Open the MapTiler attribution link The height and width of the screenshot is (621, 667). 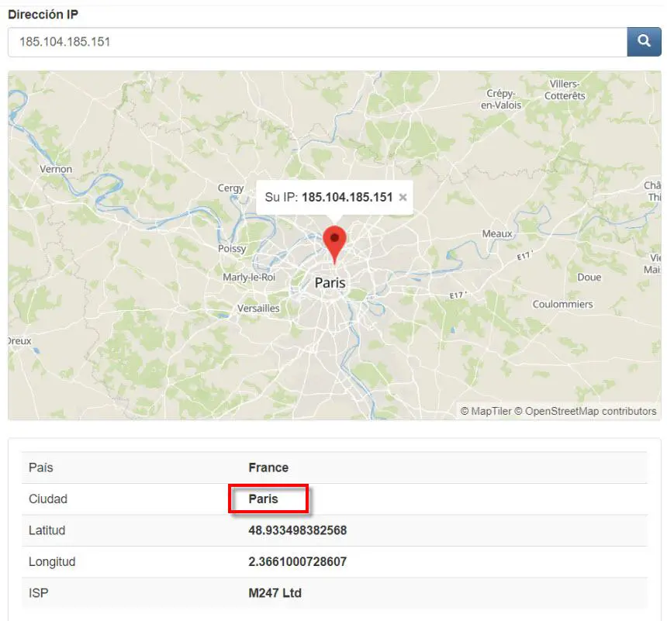[x=490, y=411]
